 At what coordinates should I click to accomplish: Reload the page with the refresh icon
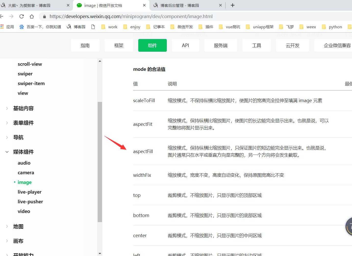22,16
